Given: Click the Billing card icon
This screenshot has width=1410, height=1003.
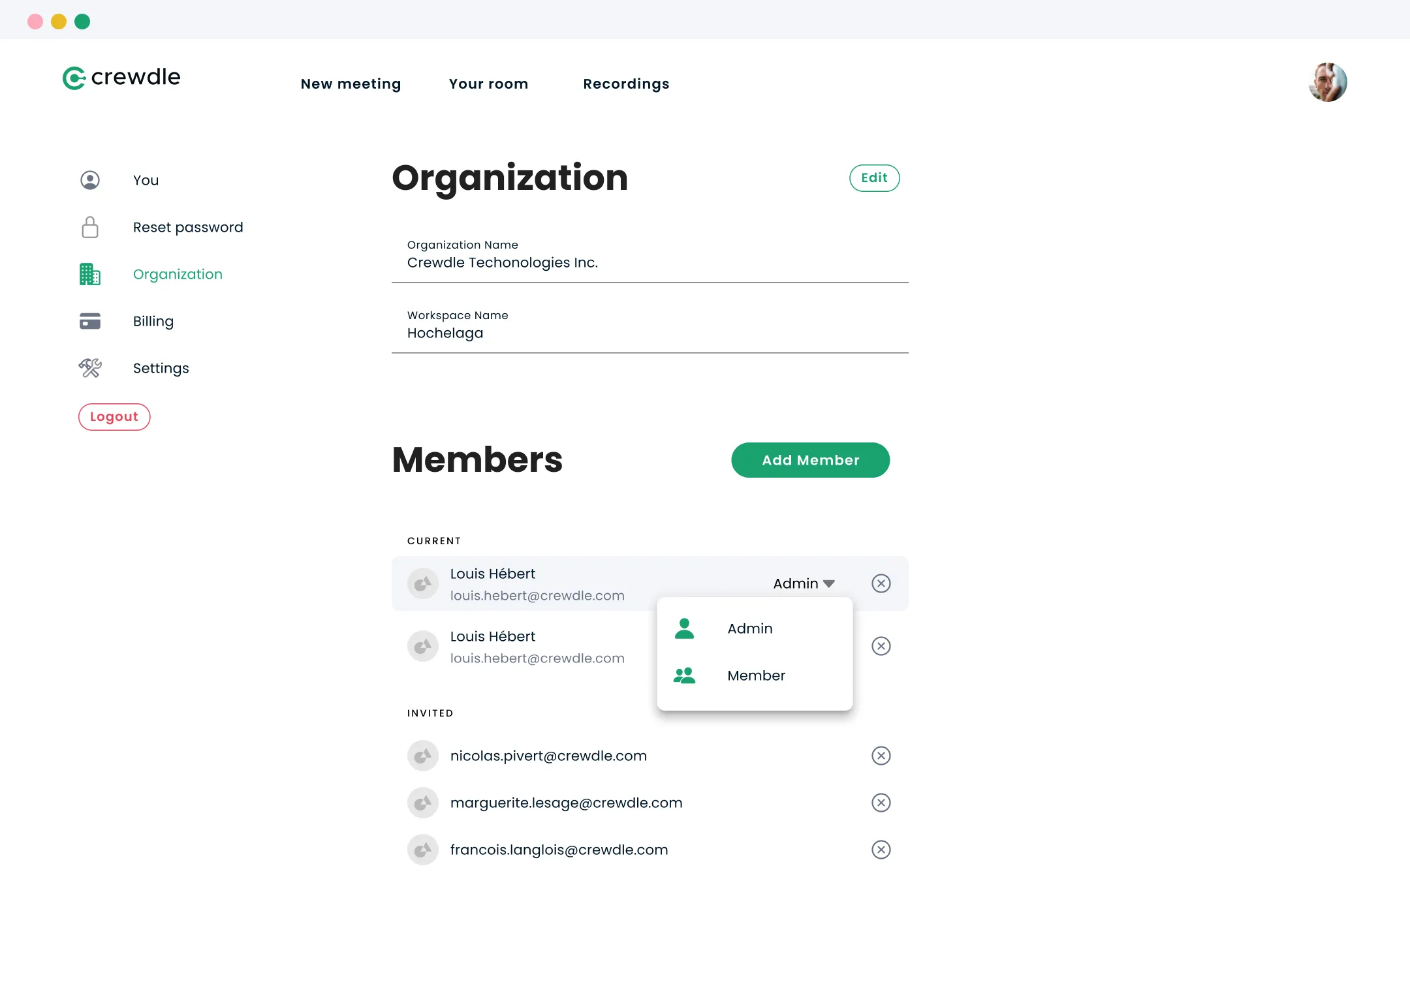Looking at the screenshot, I should point(90,321).
